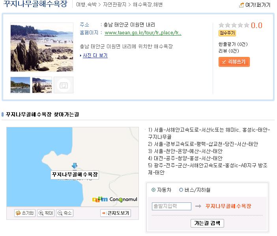This screenshot has height=236, width=277.
Task: Click route line 3) 서울-천안-온양
Action: [x=185, y=151]
